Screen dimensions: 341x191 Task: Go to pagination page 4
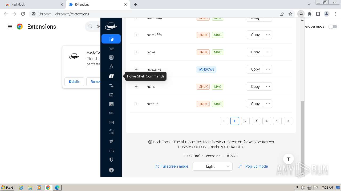coord(267,121)
